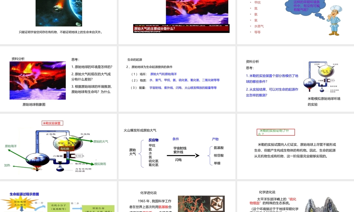This screenshot has height=212, width=354.
Task: Click the line (3) 能量: 宇宙射线、紫外线
Action: [x=174, y=88]
